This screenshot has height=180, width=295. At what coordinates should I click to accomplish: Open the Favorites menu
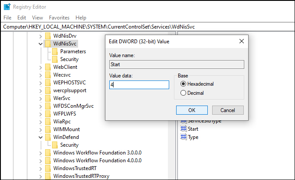click(x=59, y=18)
